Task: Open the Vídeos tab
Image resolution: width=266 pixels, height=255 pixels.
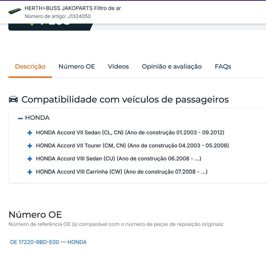Action: tap(118, 67)
